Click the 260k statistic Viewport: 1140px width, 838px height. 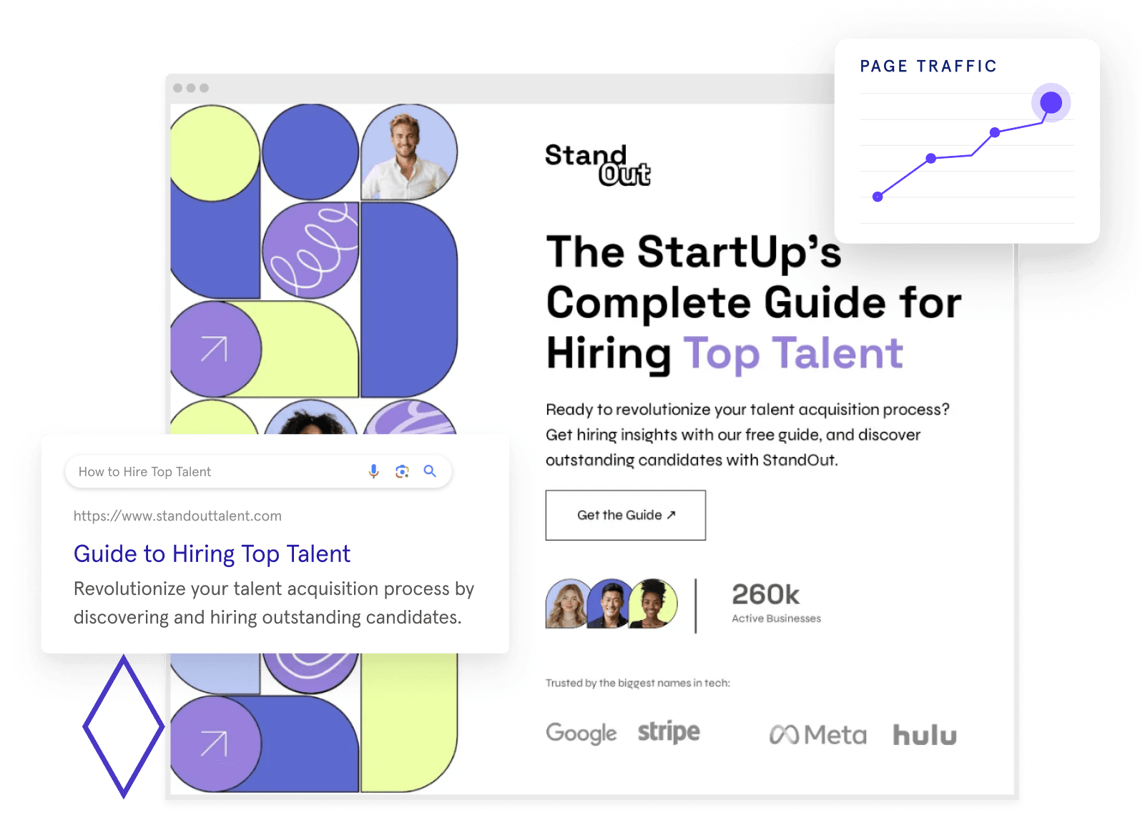765,594
